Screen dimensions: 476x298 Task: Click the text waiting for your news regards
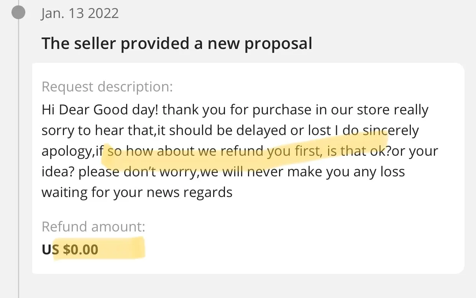137,192
